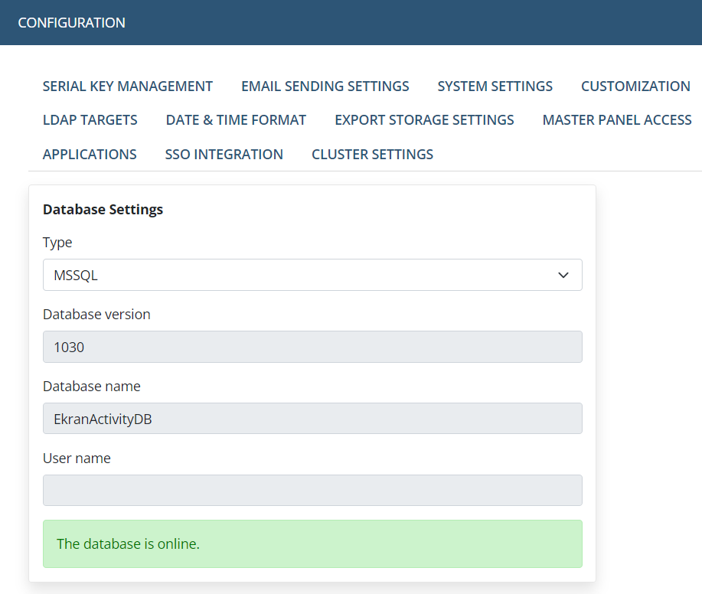702x594 pixels.
Task: Click the chevron arrow in Type selector
Action: coord(563,275)
